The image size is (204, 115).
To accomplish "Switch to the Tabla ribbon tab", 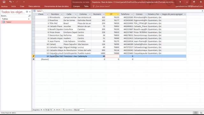I will point(86,6).
